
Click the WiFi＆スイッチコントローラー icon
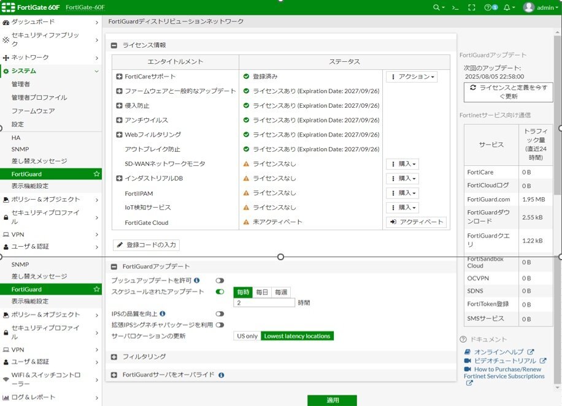pyautogui.click(x=6, y=380)
